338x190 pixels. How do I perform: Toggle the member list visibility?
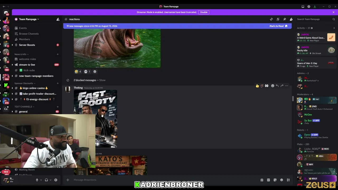point(291,19)
